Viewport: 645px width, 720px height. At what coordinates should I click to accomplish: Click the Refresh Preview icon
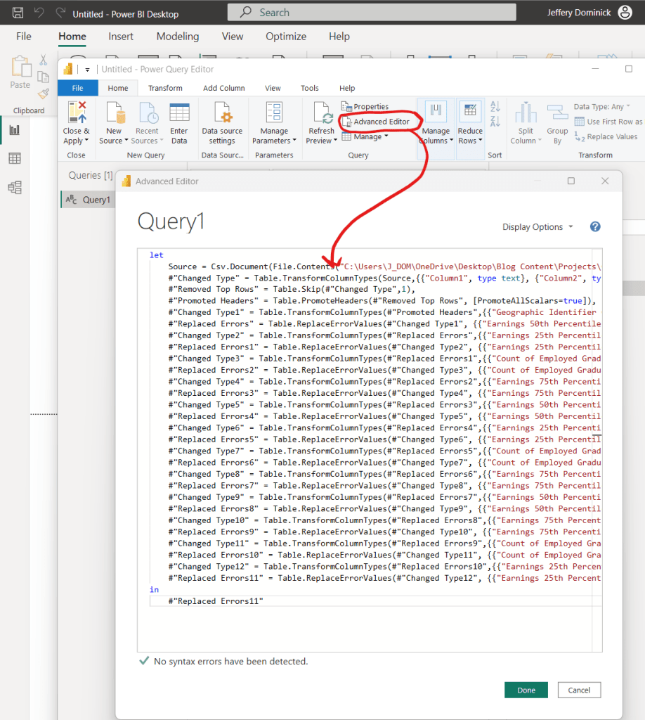coord(322,114)
